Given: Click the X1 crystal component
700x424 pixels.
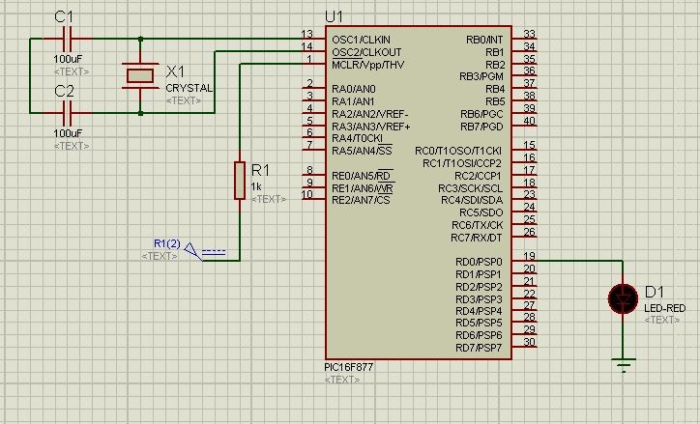Looking at the screenshot, I should 140,76.
